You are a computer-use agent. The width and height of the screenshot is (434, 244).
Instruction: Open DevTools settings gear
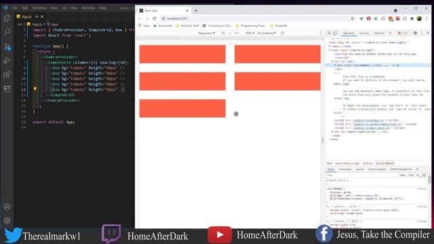coord(415,33)
